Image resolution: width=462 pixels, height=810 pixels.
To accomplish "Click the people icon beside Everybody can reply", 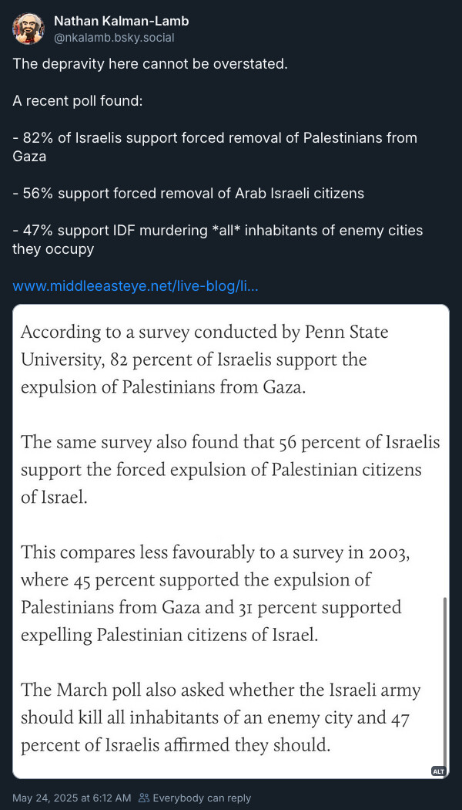I will [x=145, y=798].
